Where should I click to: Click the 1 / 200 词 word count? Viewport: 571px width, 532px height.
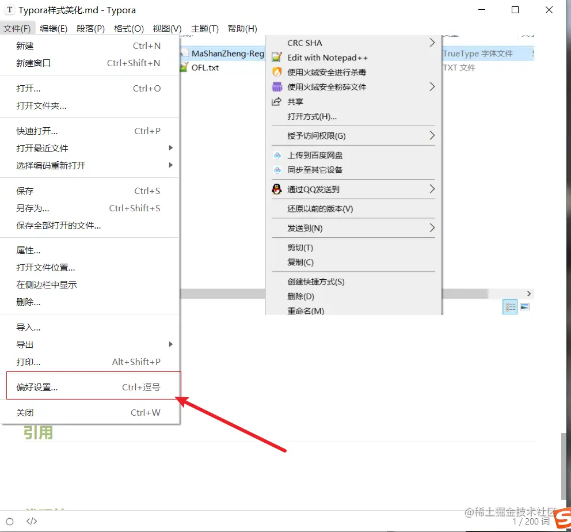531,522
